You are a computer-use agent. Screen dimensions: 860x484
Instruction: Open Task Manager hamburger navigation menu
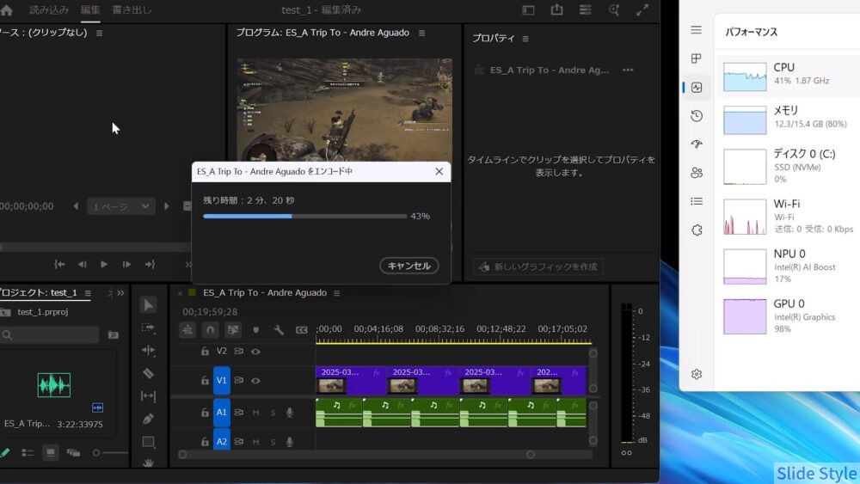[696, 30]
